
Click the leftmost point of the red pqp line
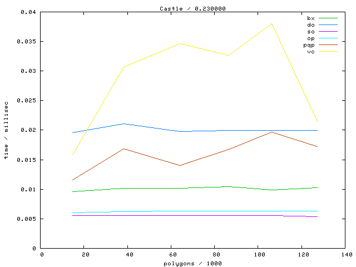[x=72, y=180]
